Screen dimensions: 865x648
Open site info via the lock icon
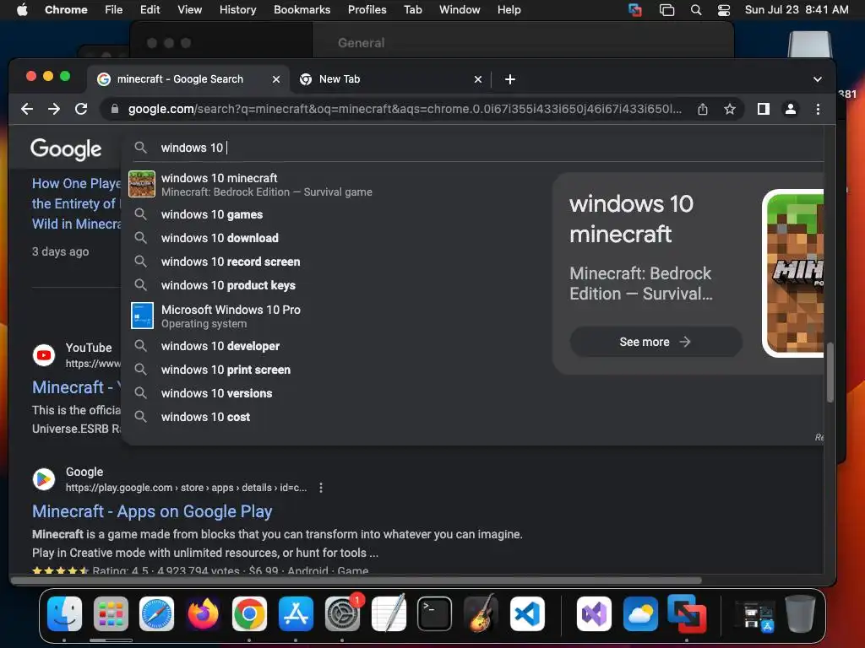coord(115,109)
